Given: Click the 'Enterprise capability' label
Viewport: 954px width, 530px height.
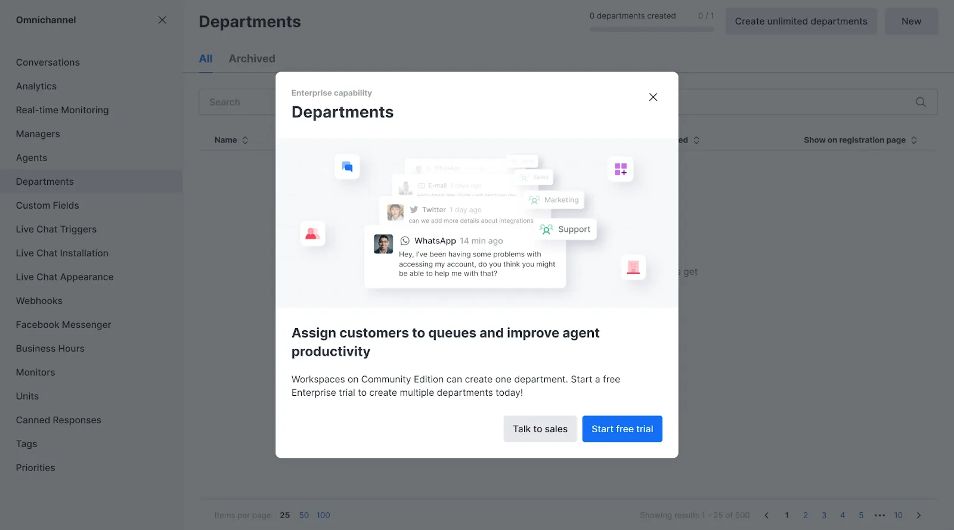Looking at the screenshot, I should [x=332, y=93].
